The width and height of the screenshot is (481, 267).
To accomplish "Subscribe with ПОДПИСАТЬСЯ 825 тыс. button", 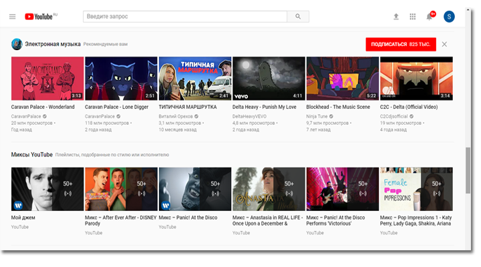I will coord(401,45).
